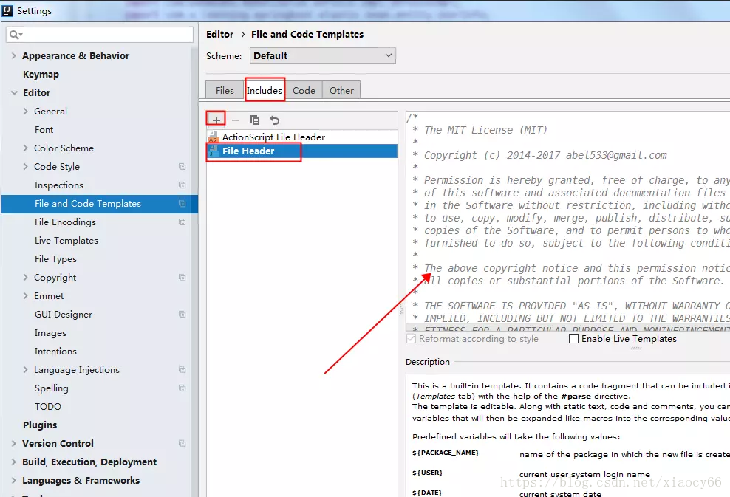Select File Header template in list
The height and width of the screenshot is (497, 730).
pyautogui.click(x=302, y=151)
